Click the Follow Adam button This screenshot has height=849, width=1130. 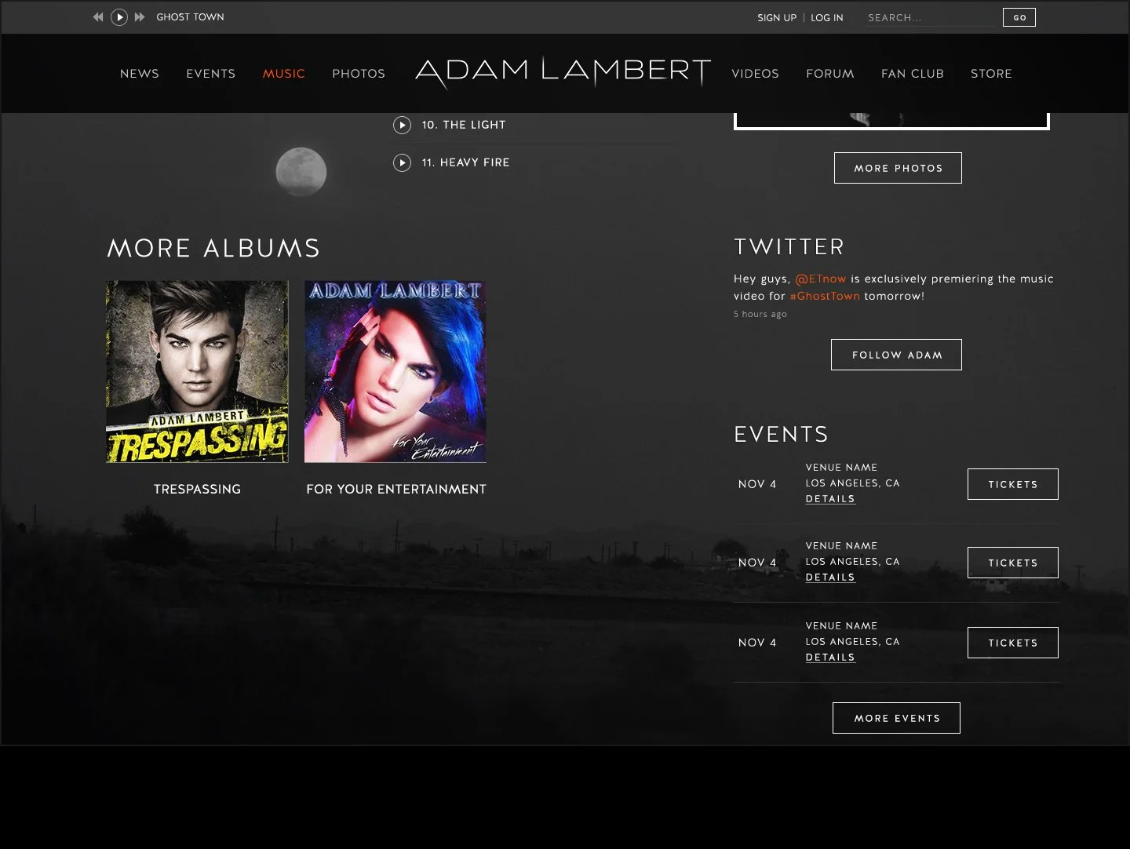tap(896, 355)
